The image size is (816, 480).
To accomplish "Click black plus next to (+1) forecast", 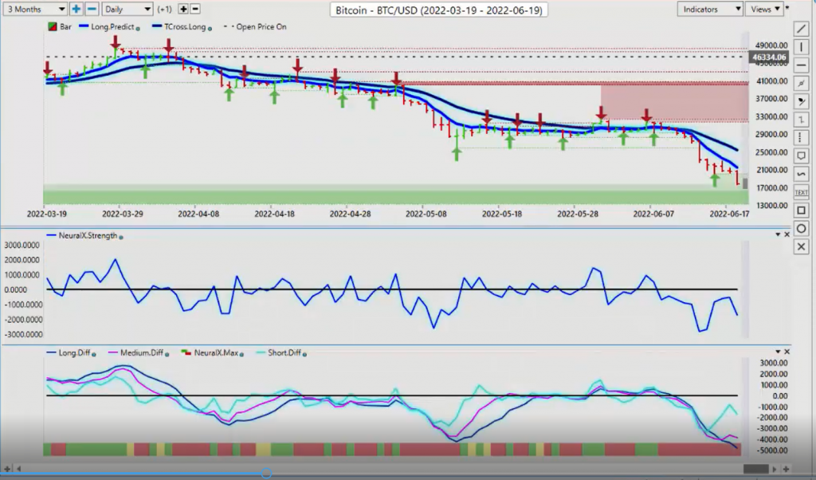I will pos(183,9).
